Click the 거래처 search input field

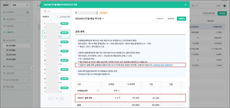57,11
